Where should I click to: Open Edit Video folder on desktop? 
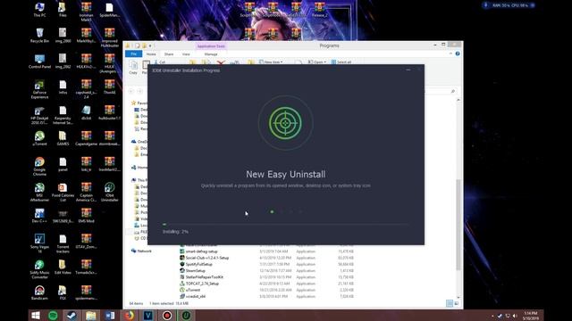63,267
